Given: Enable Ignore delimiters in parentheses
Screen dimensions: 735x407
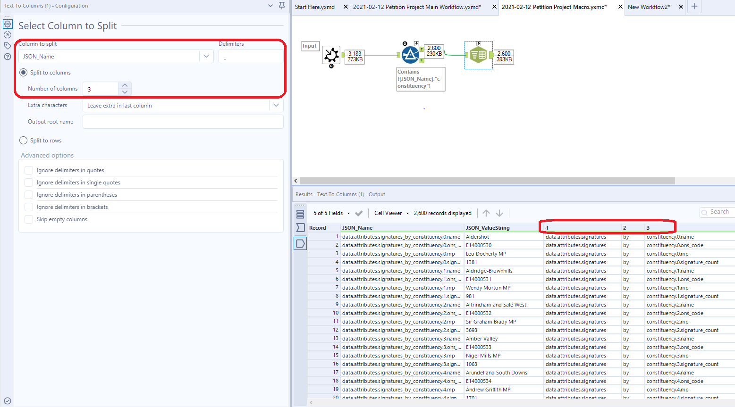Looking at the screenshot, I should (x=29, y=195).
